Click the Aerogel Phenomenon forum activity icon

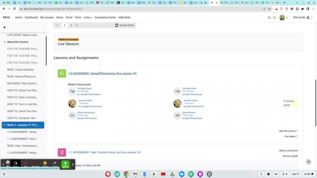point(62,73)
